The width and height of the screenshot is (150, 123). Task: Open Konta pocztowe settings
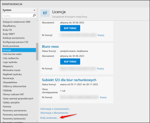click(x=11, y=46)
